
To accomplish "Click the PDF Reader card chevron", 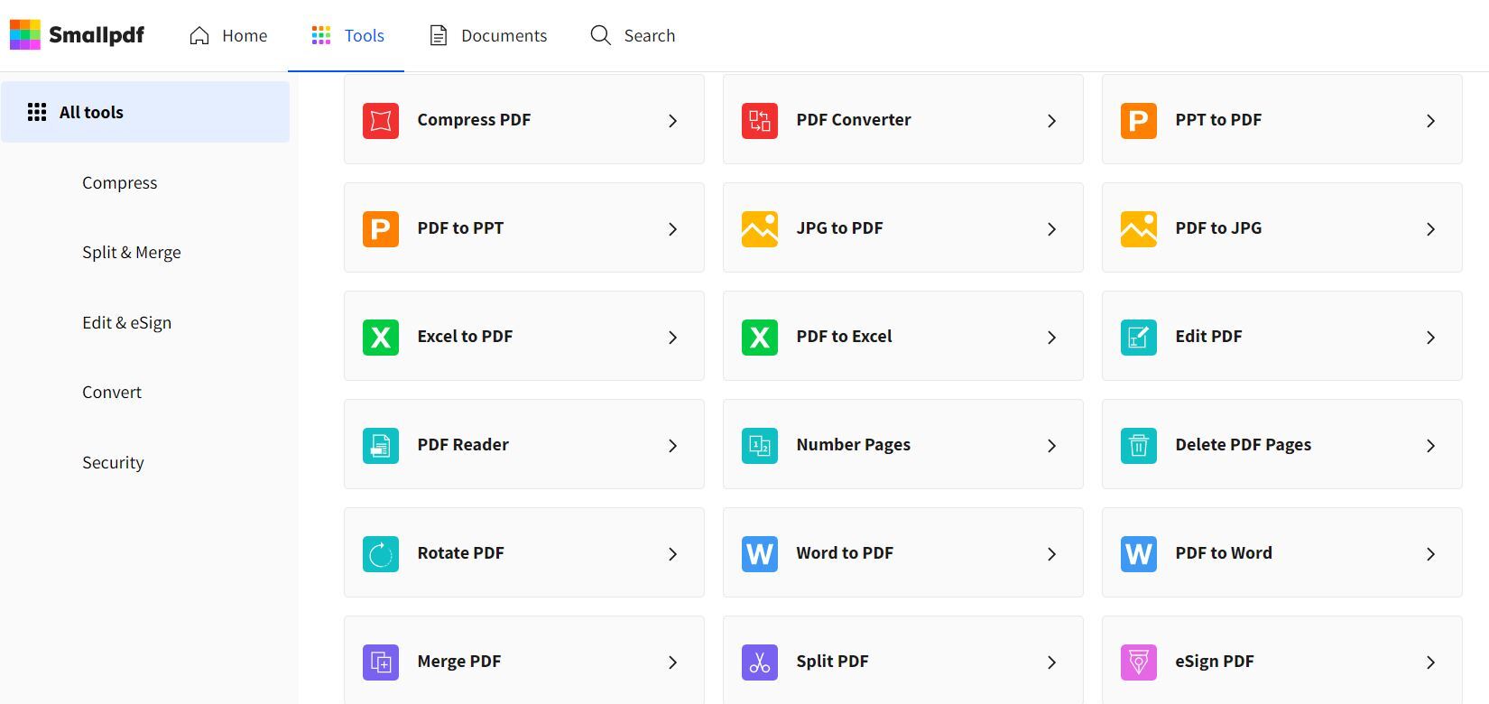I will pos(672,445).
